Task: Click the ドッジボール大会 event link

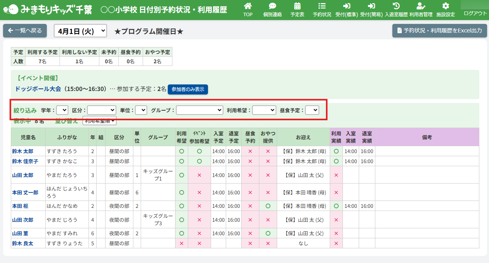Action: point(38,89)
